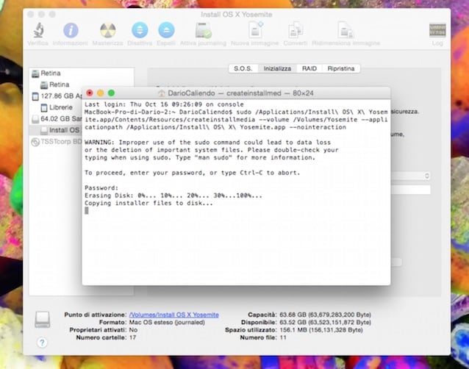
Task: Select the Librerie volume
Action: click(x=56, y=107)
